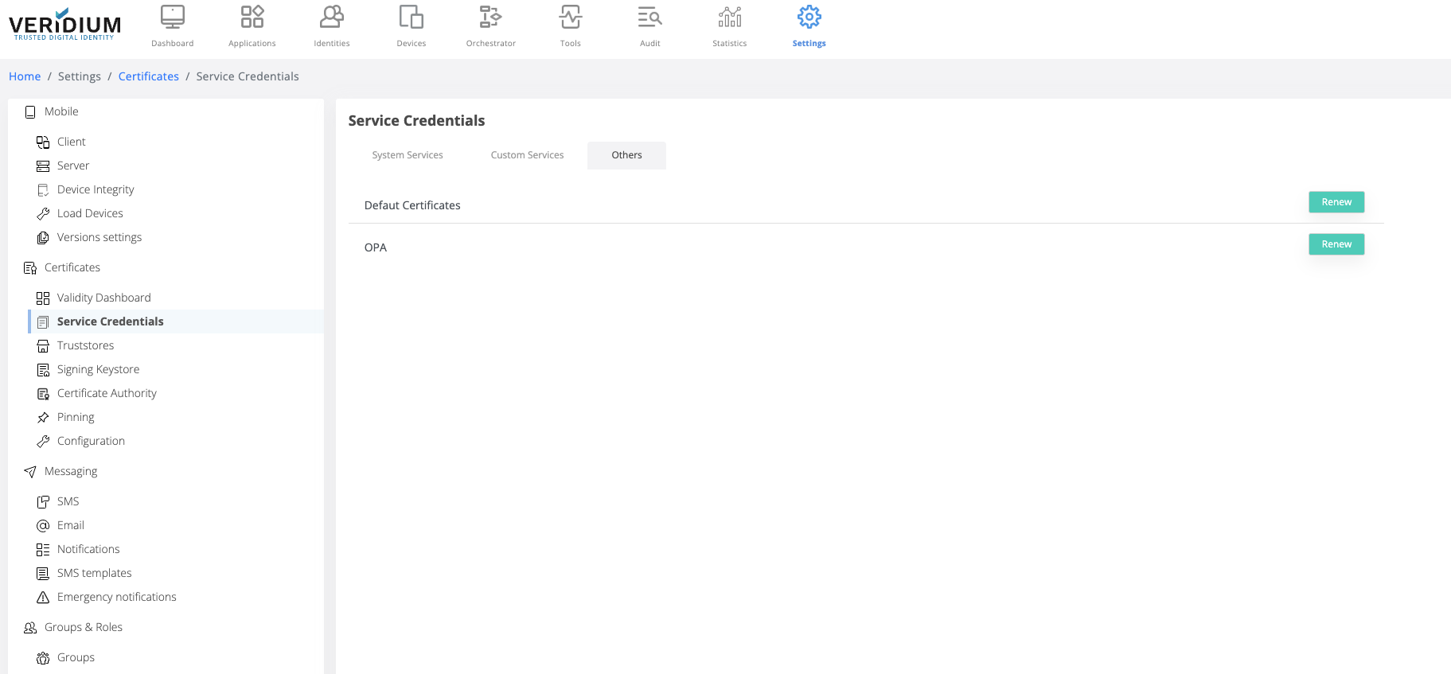Switch to the System Services tab
Viewport: 1451px width, 674px height.
tap(408, 155)
